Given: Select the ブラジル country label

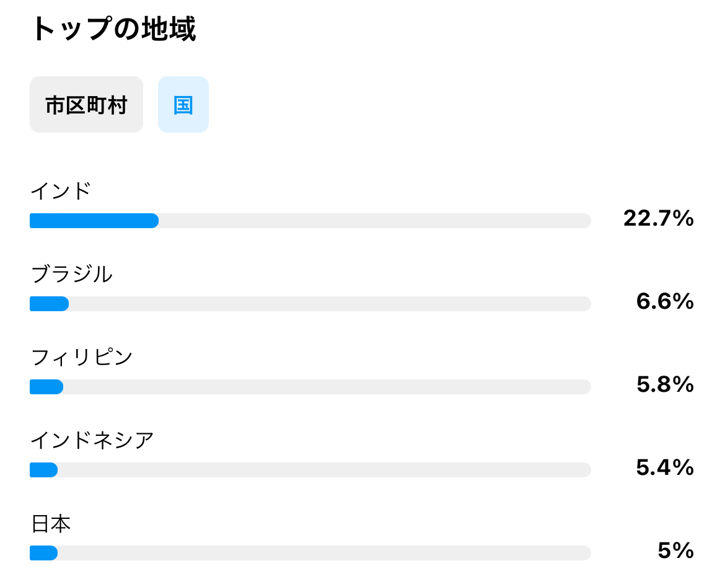Looking at the screenshot, I should [72, 274].
